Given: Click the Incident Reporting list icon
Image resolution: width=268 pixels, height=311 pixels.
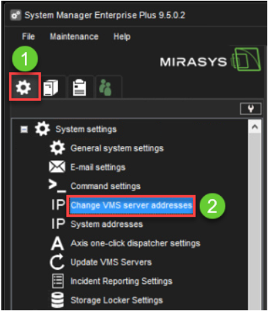Looking at the screenshot, I should (58, 281).
